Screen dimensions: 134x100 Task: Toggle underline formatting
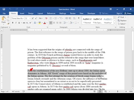point(19,23)
